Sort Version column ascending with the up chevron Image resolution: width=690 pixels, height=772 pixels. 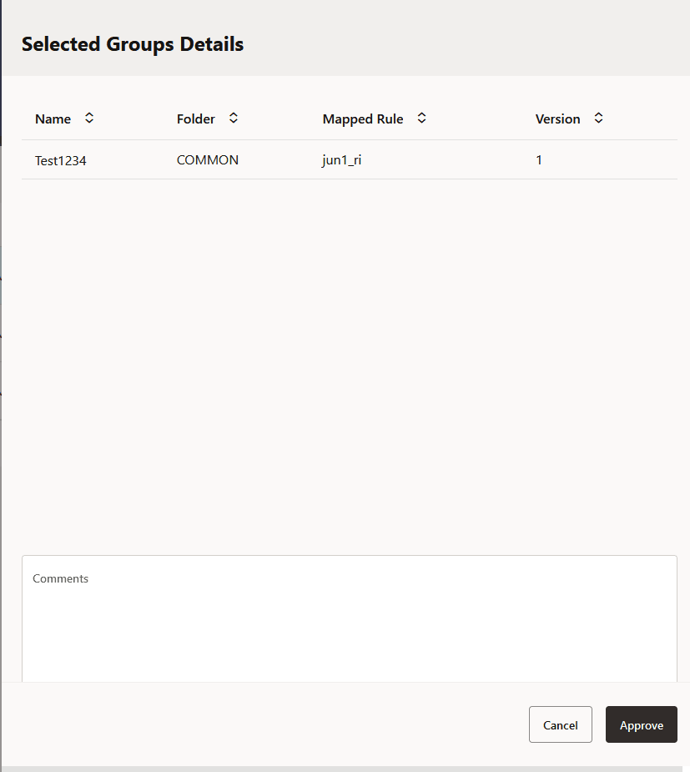(598, 114)
